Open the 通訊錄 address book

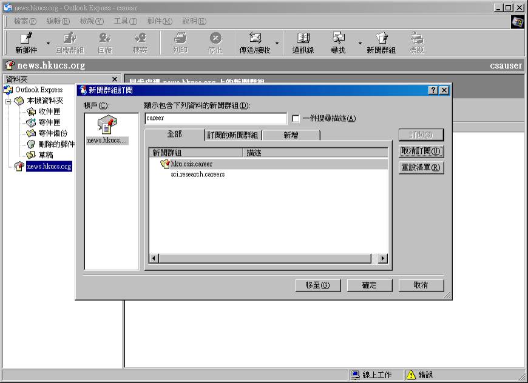click(x=303, y=43)
